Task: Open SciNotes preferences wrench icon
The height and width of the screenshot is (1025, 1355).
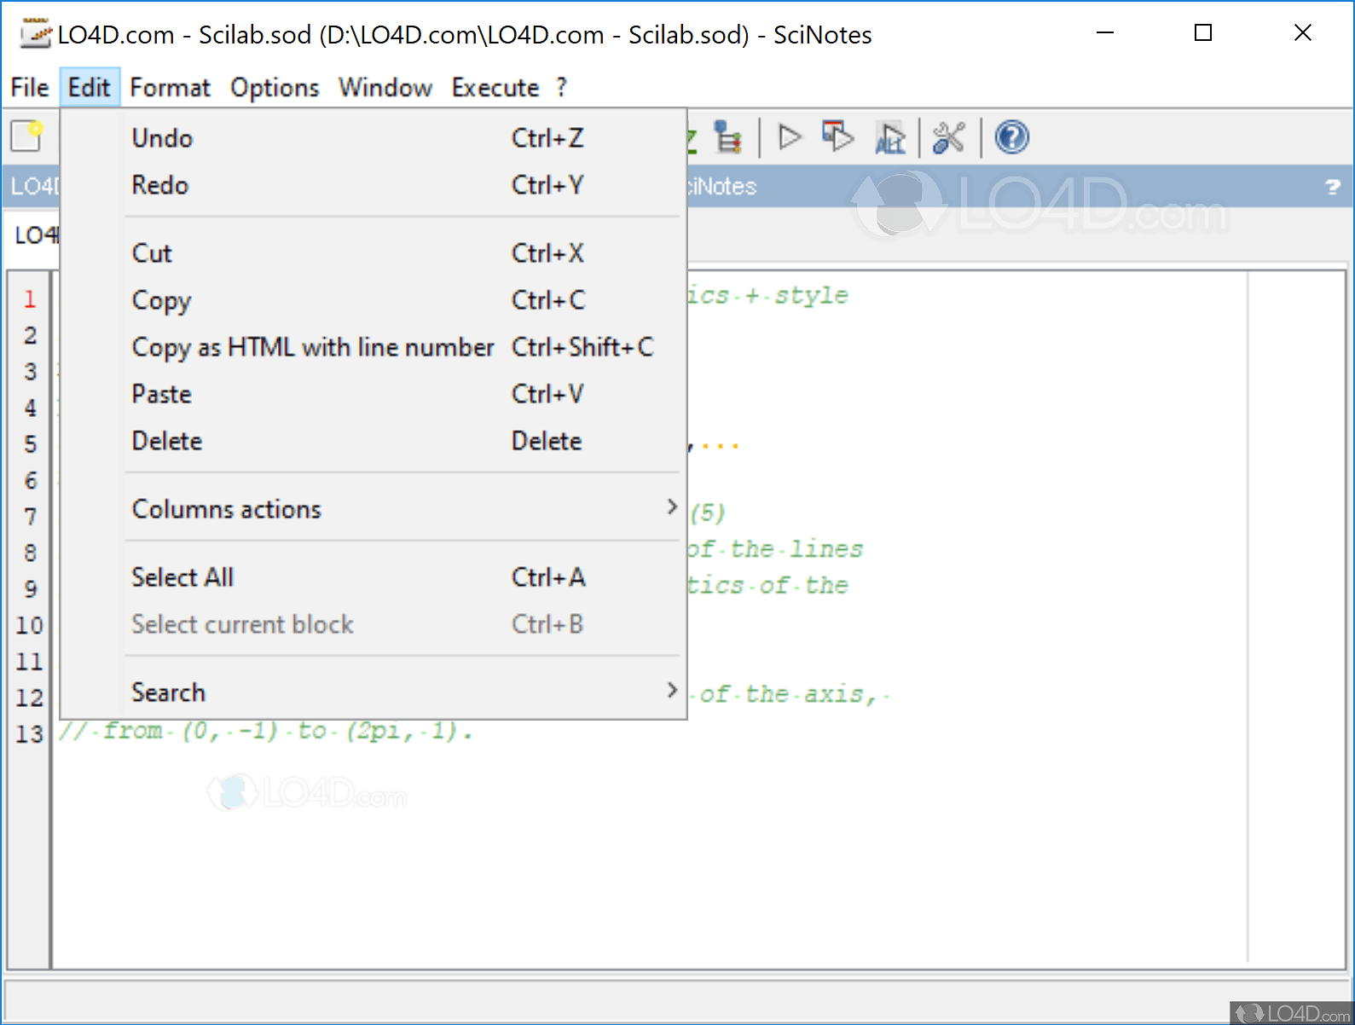Action: [948, 137]
